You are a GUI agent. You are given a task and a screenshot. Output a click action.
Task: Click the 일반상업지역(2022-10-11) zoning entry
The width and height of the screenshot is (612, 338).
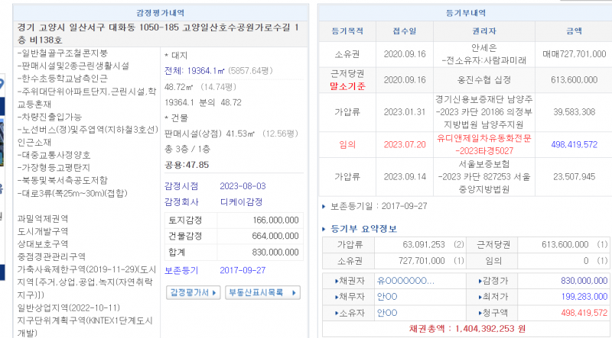click(69, 308)
